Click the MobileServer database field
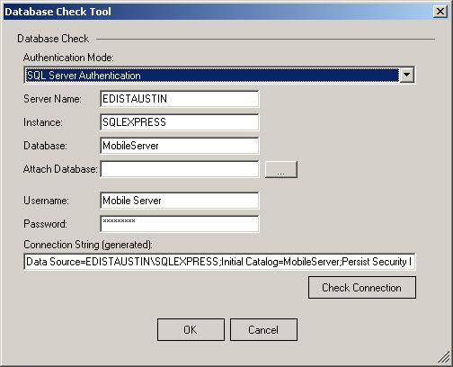 pos(180,146)
